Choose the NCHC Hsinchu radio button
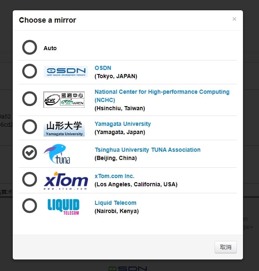This screenshot has width=259, height=271. 30,99
